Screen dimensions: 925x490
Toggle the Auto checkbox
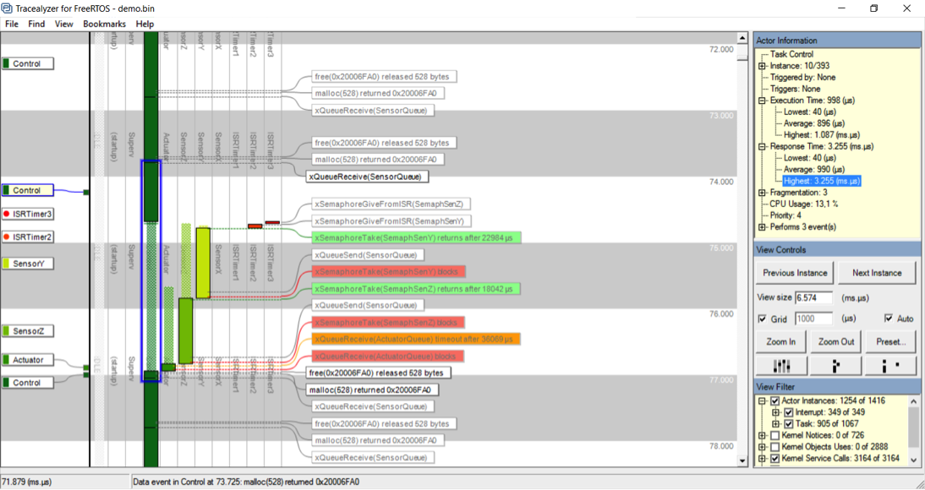tap(889, 318)
